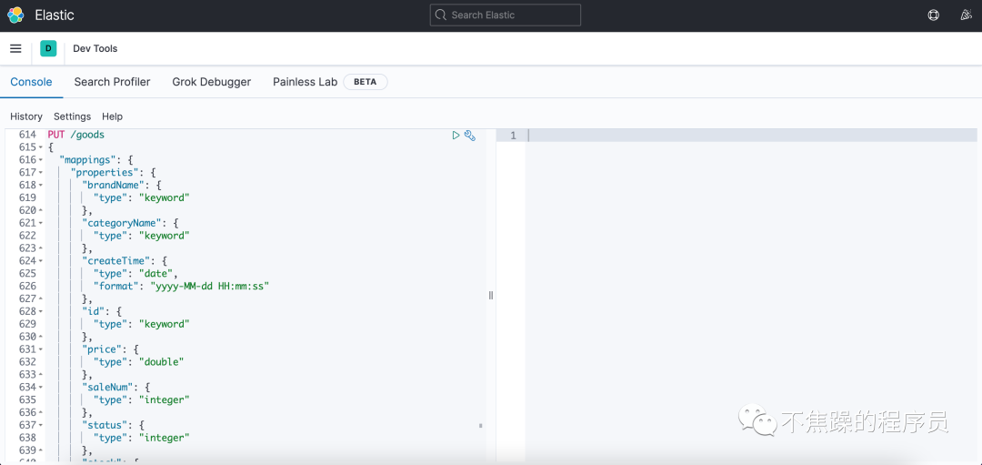Run the PUT /goods request

tap(456, 135)
